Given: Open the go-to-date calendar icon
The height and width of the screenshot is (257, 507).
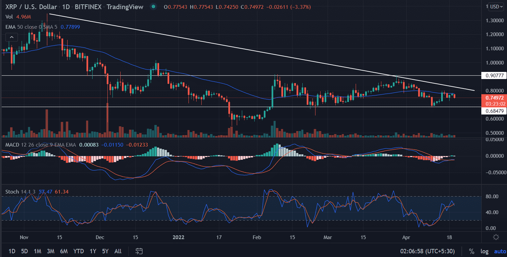Looking at the screenshot, I should pyautogui.click(x=139, y=251).
